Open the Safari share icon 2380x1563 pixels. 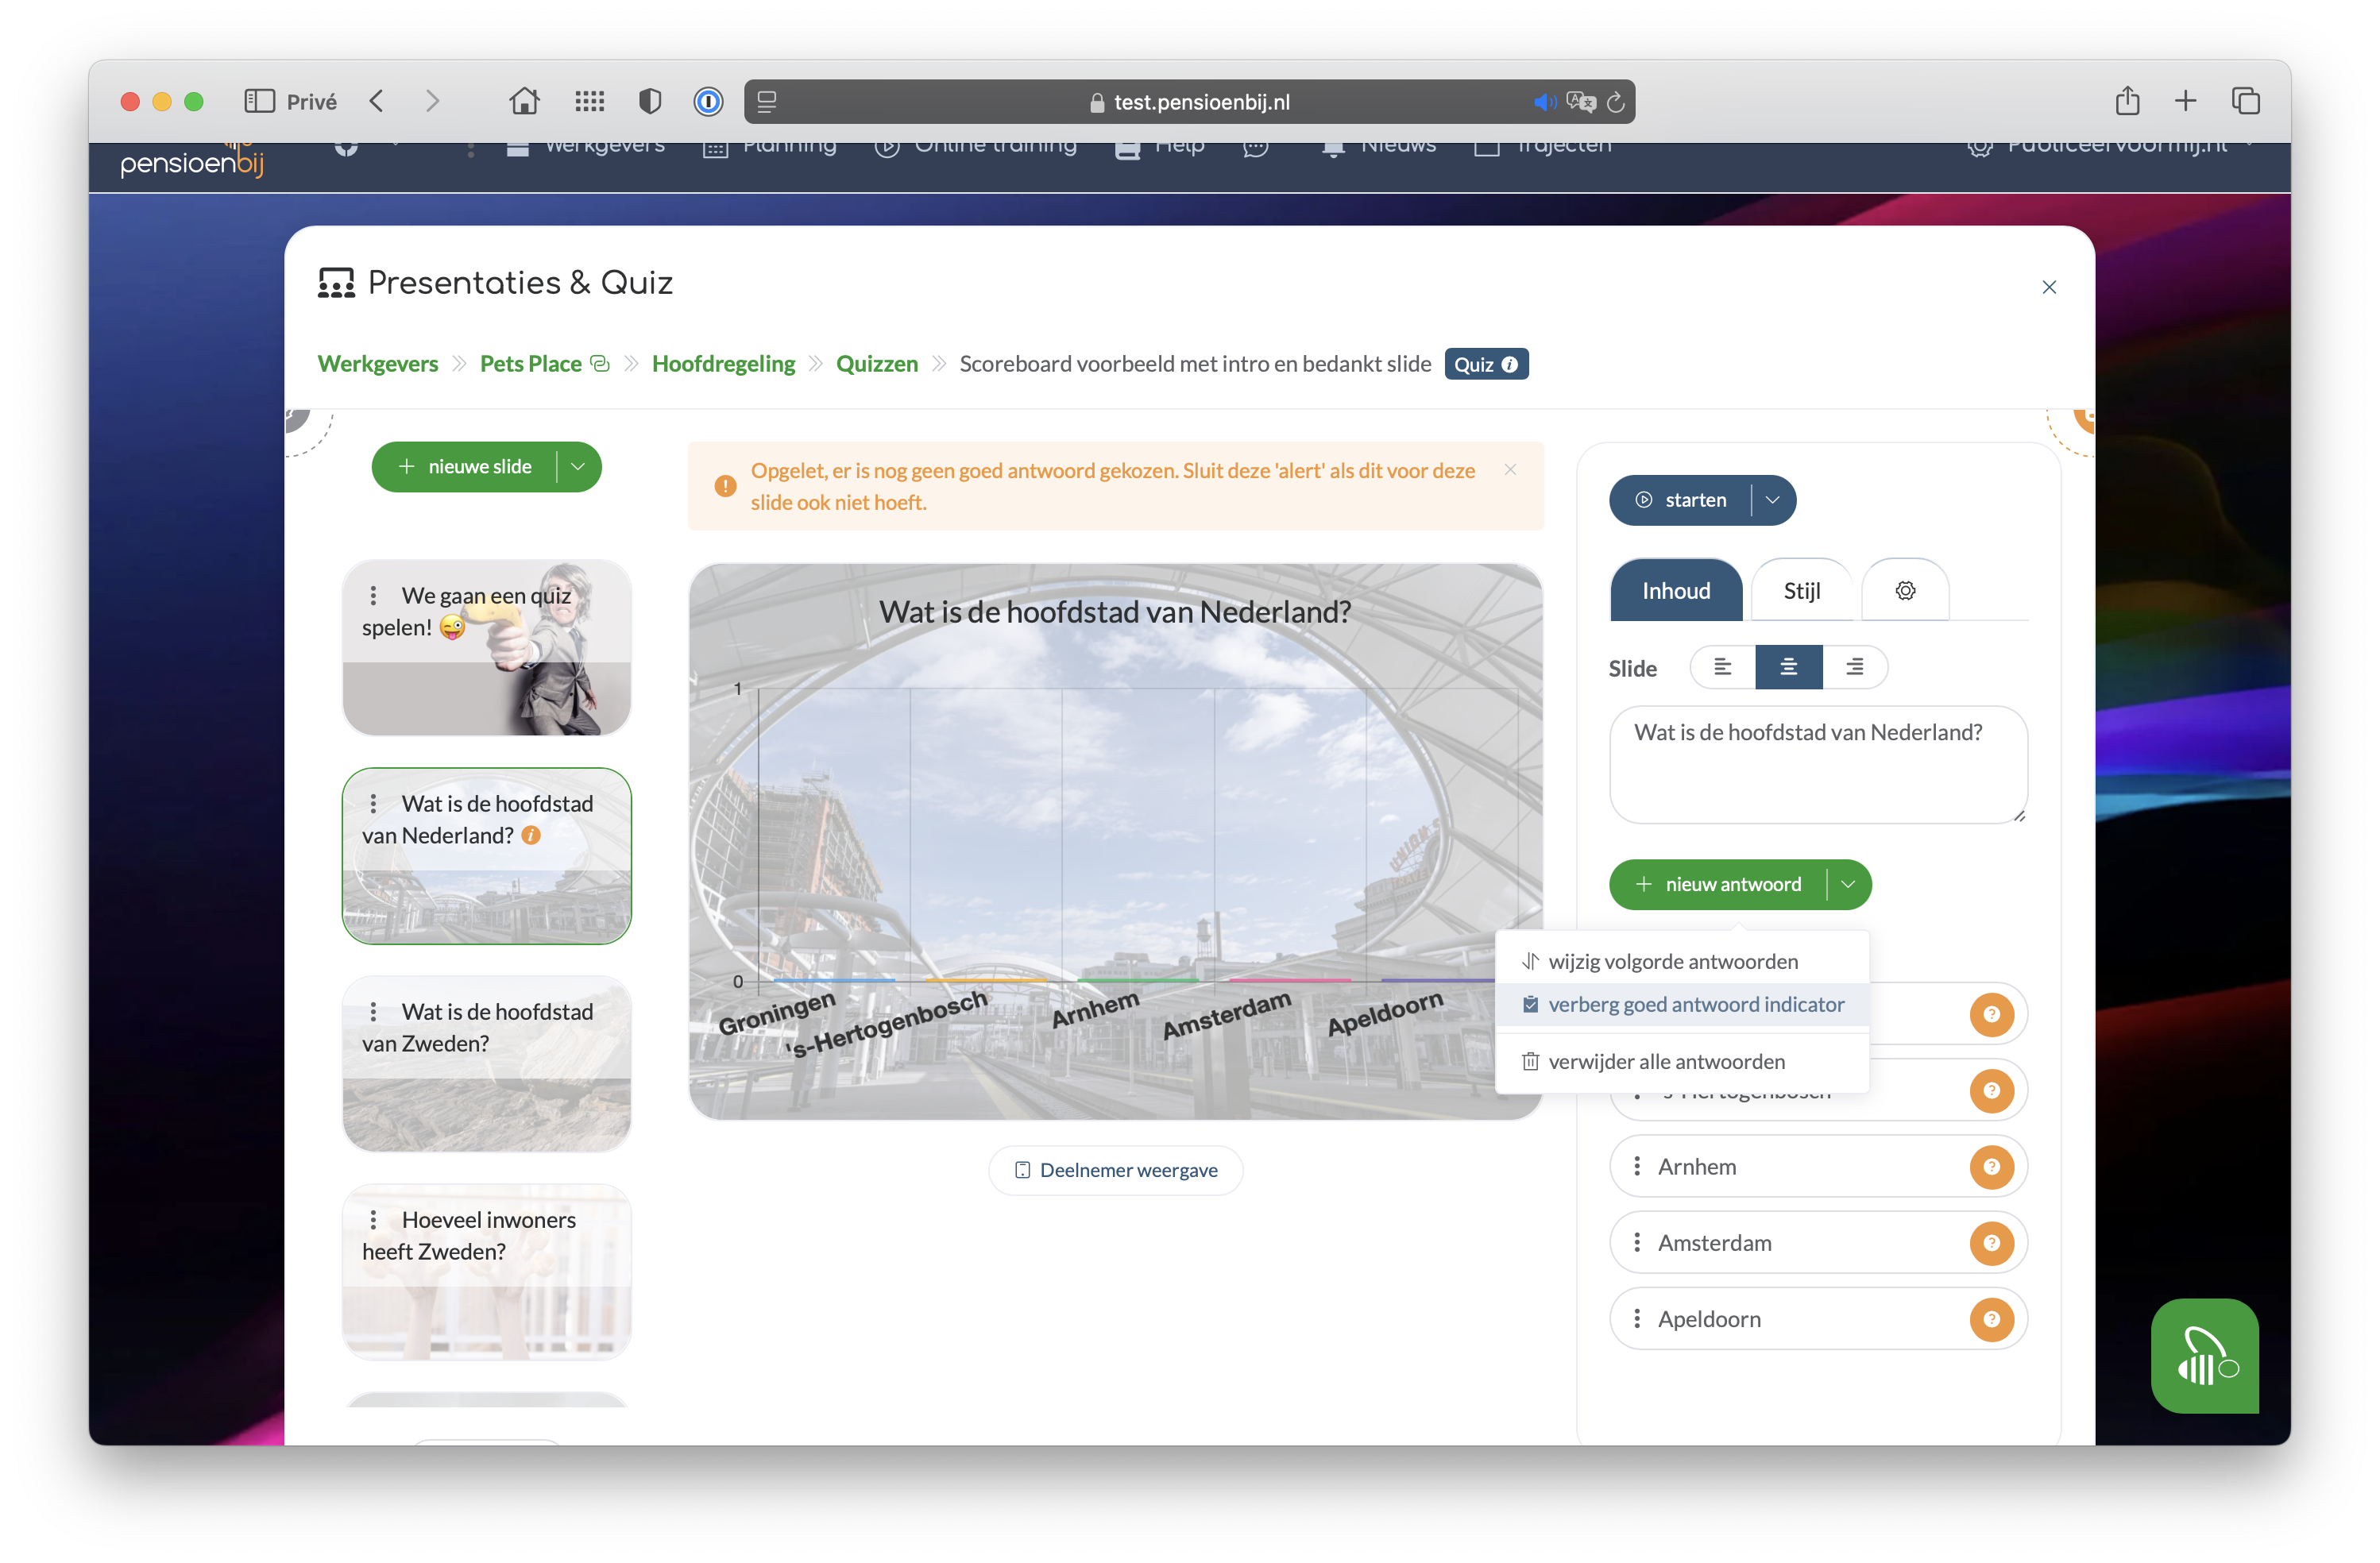click(2127, 100)
